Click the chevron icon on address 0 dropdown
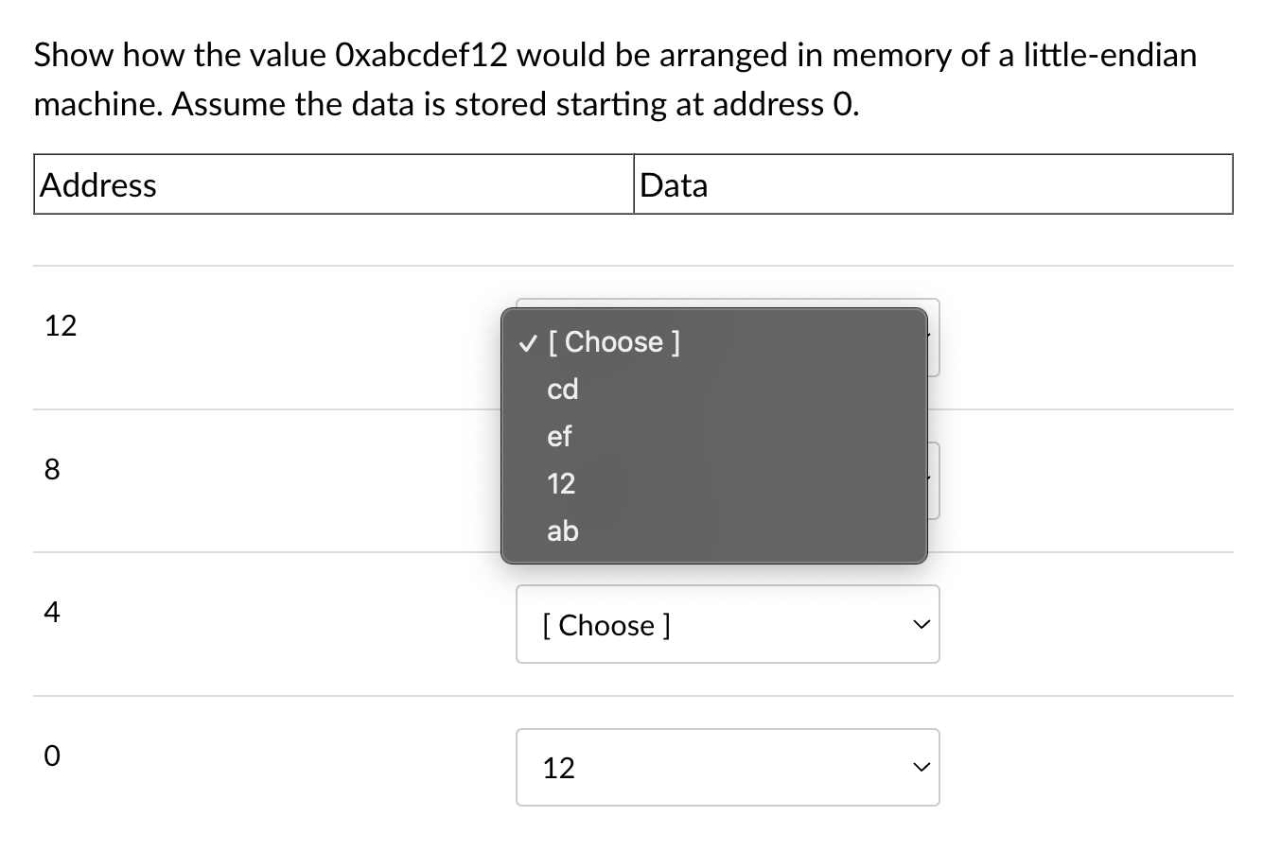The width and height of the screenshot is (1264, 851). (919, 768)
